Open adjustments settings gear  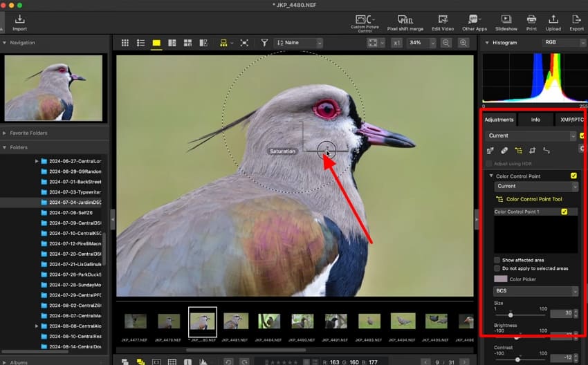coord(582,149)
